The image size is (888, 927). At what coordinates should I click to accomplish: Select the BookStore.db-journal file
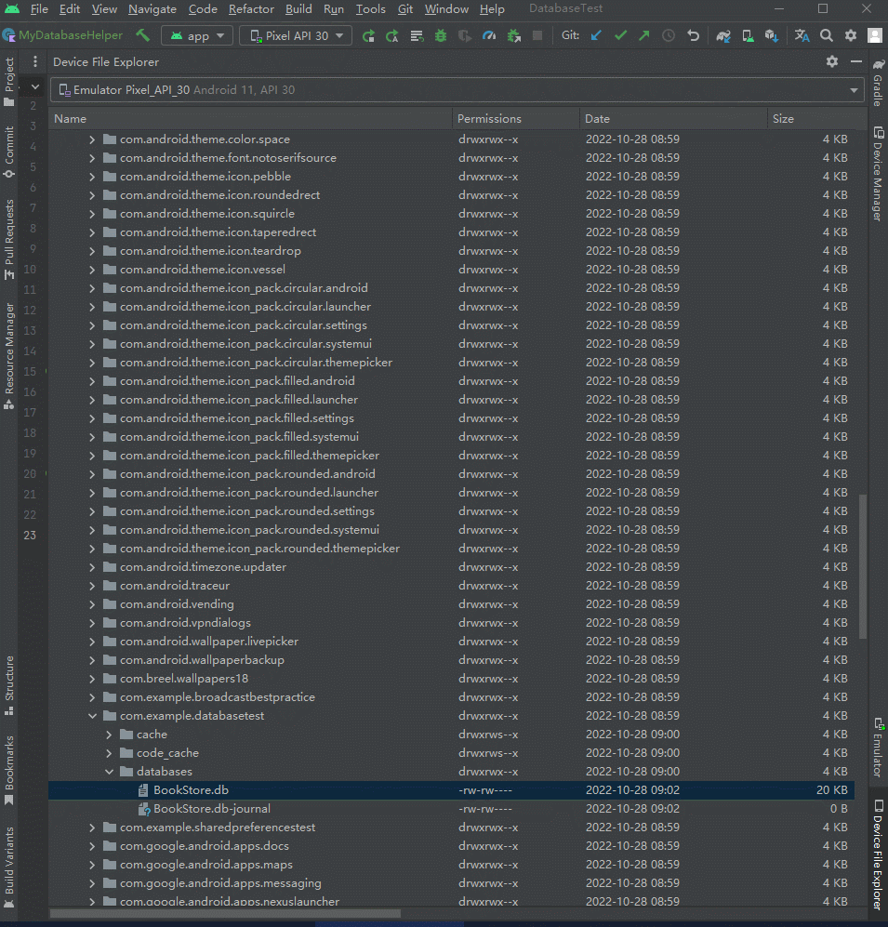pos(212,809)
